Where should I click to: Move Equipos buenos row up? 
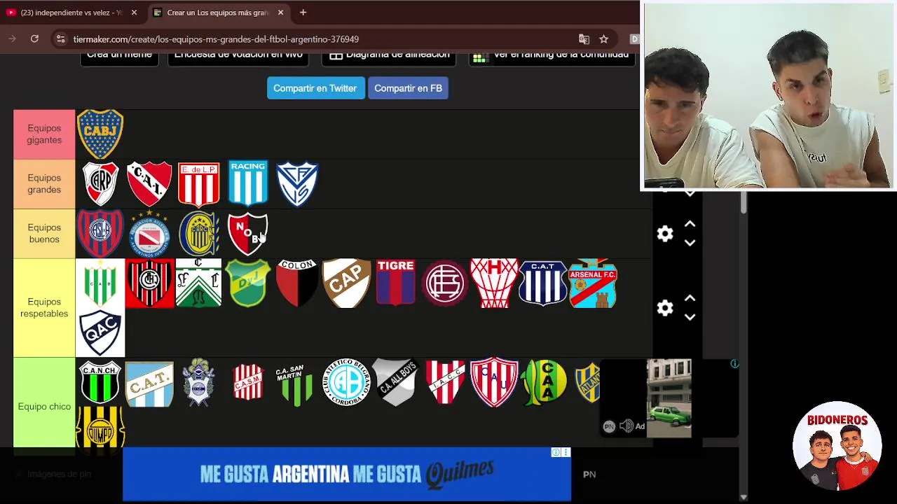pos(690,224)
